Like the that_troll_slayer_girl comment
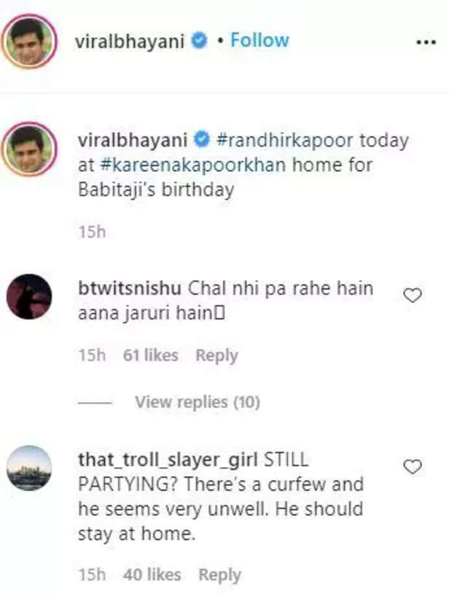The image size is (449, 596). (x=413, y=467)
